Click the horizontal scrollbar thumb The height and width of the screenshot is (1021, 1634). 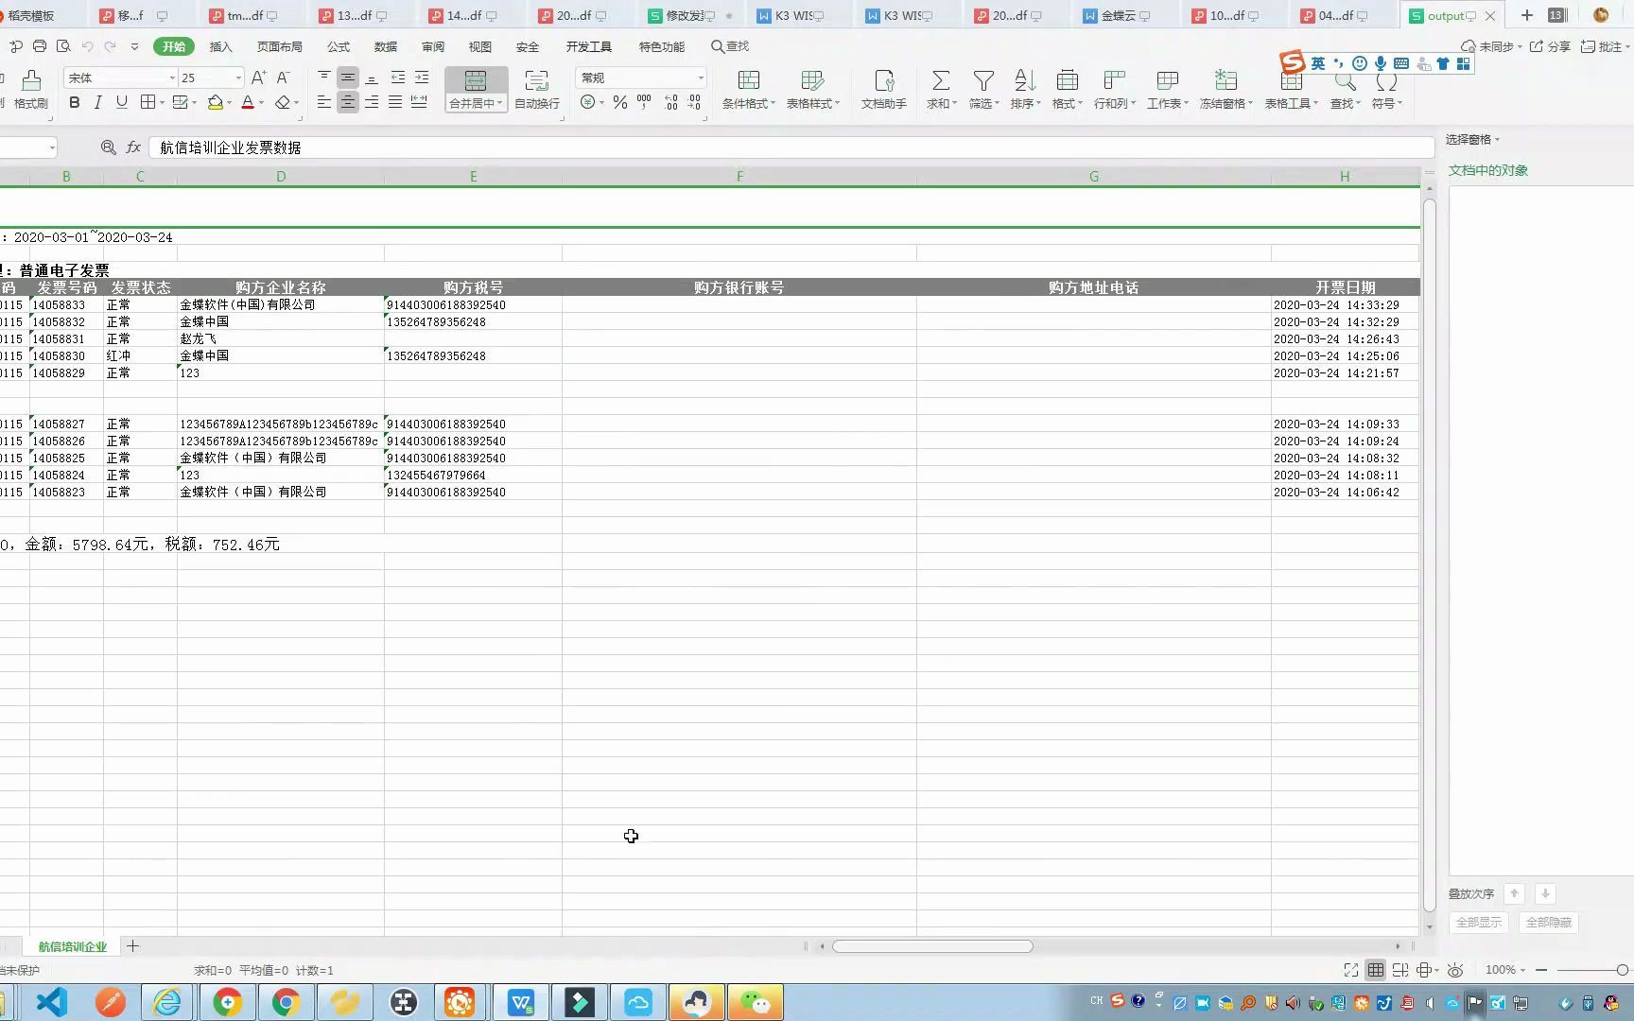pyautogui.click(x=932, y=946)
